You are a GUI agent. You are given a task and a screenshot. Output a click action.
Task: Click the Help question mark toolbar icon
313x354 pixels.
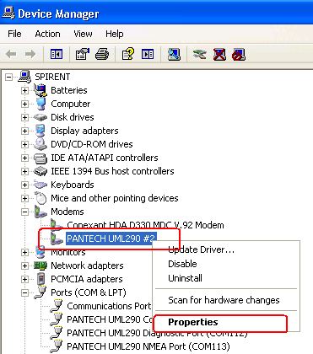pos(128,54)
